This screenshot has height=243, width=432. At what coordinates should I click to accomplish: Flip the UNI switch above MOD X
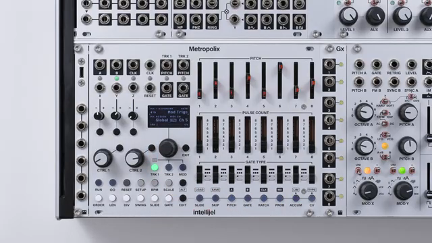358,171
